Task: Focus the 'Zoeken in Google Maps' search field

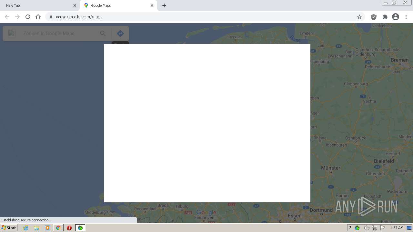Action: pos(58,34)
